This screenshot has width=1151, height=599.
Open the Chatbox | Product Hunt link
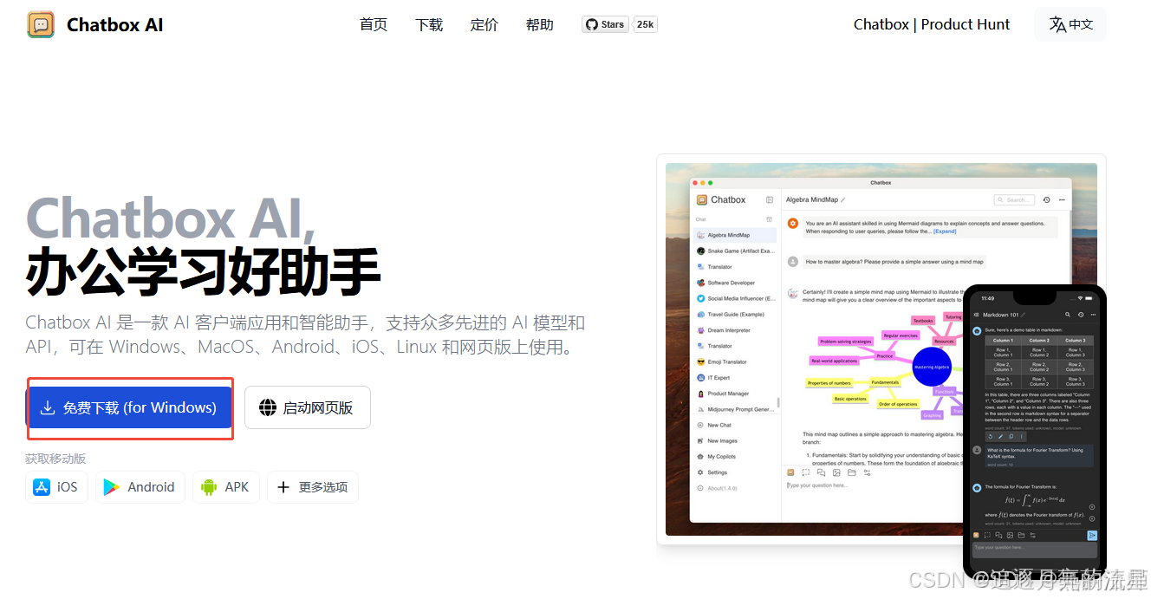click(932, 24)
